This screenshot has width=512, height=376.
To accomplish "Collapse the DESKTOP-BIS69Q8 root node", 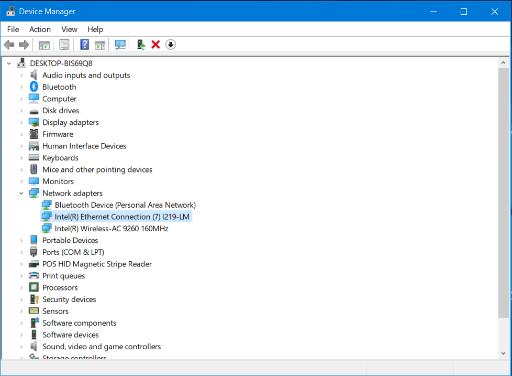I will (9, 63).
